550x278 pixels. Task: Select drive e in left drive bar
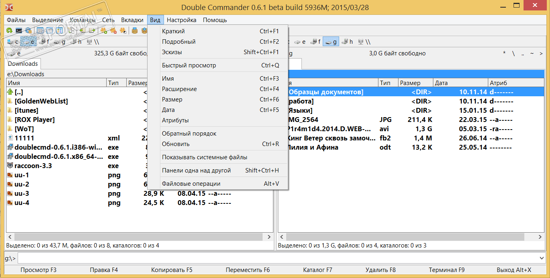click(x=29, y=41)
